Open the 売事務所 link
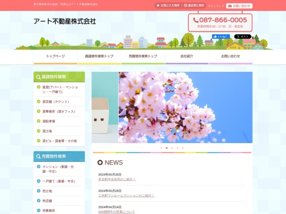Screen dimensions: 286x214 [x=49, y=211]
